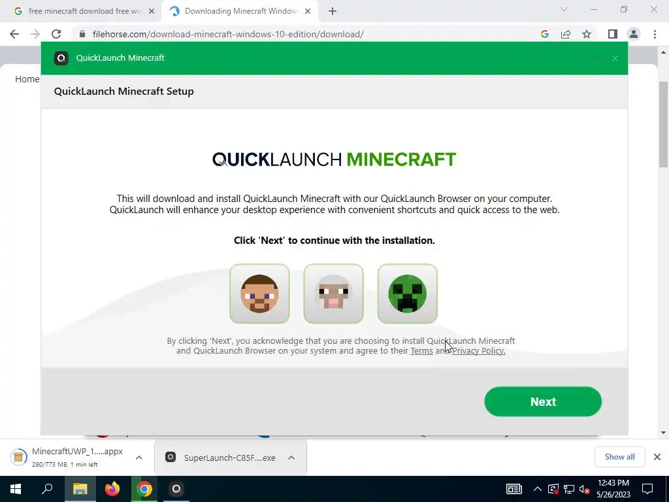The image size is (669, 502).
Task: Share this page icon
Action: click(566, 34)
